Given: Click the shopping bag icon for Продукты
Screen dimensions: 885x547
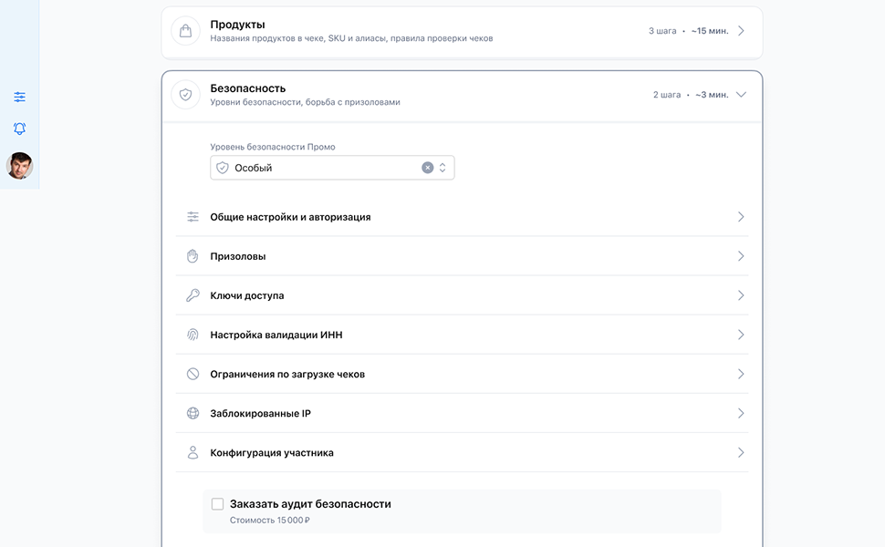Looking at the screenshot, I should pos(186,30).
